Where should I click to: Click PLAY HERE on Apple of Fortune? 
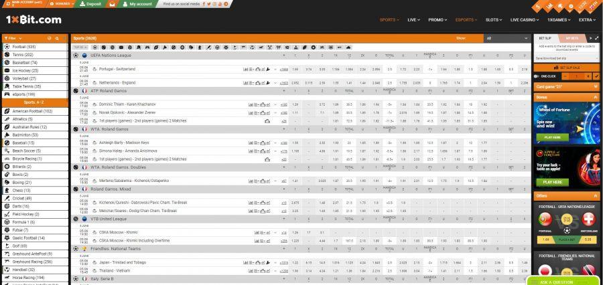click(552, 182)
